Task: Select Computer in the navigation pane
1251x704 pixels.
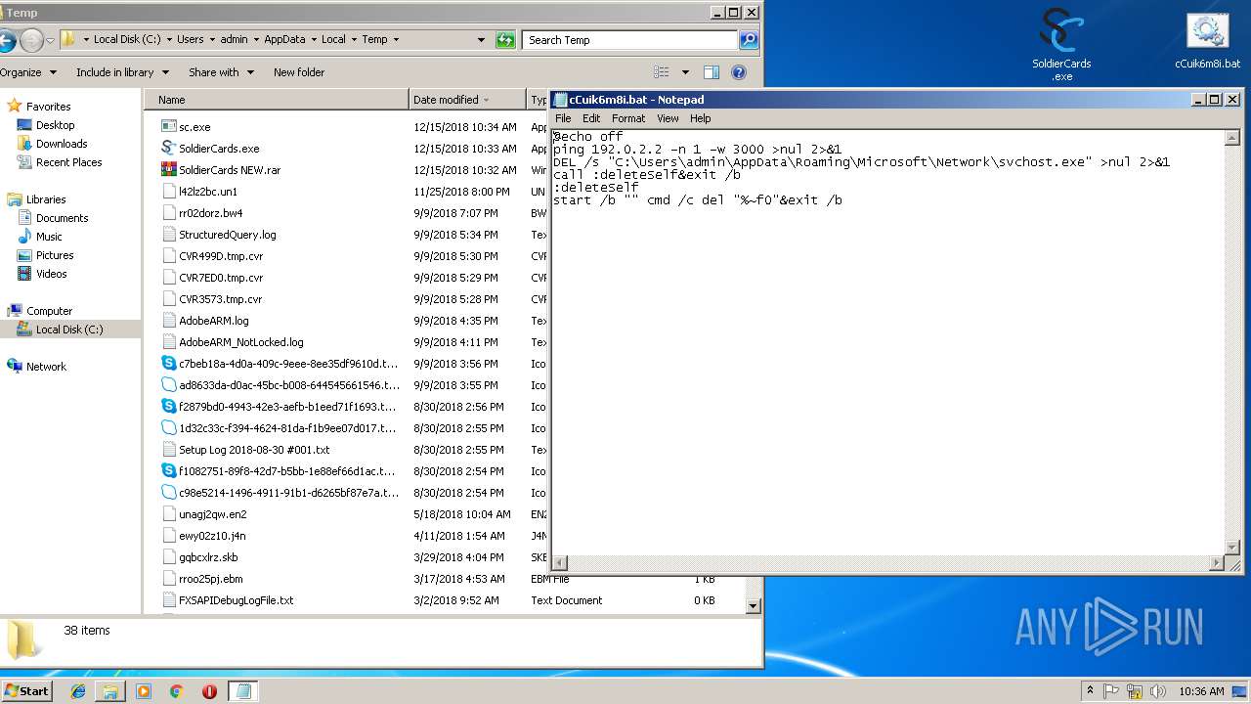Action: click(49, 311)
